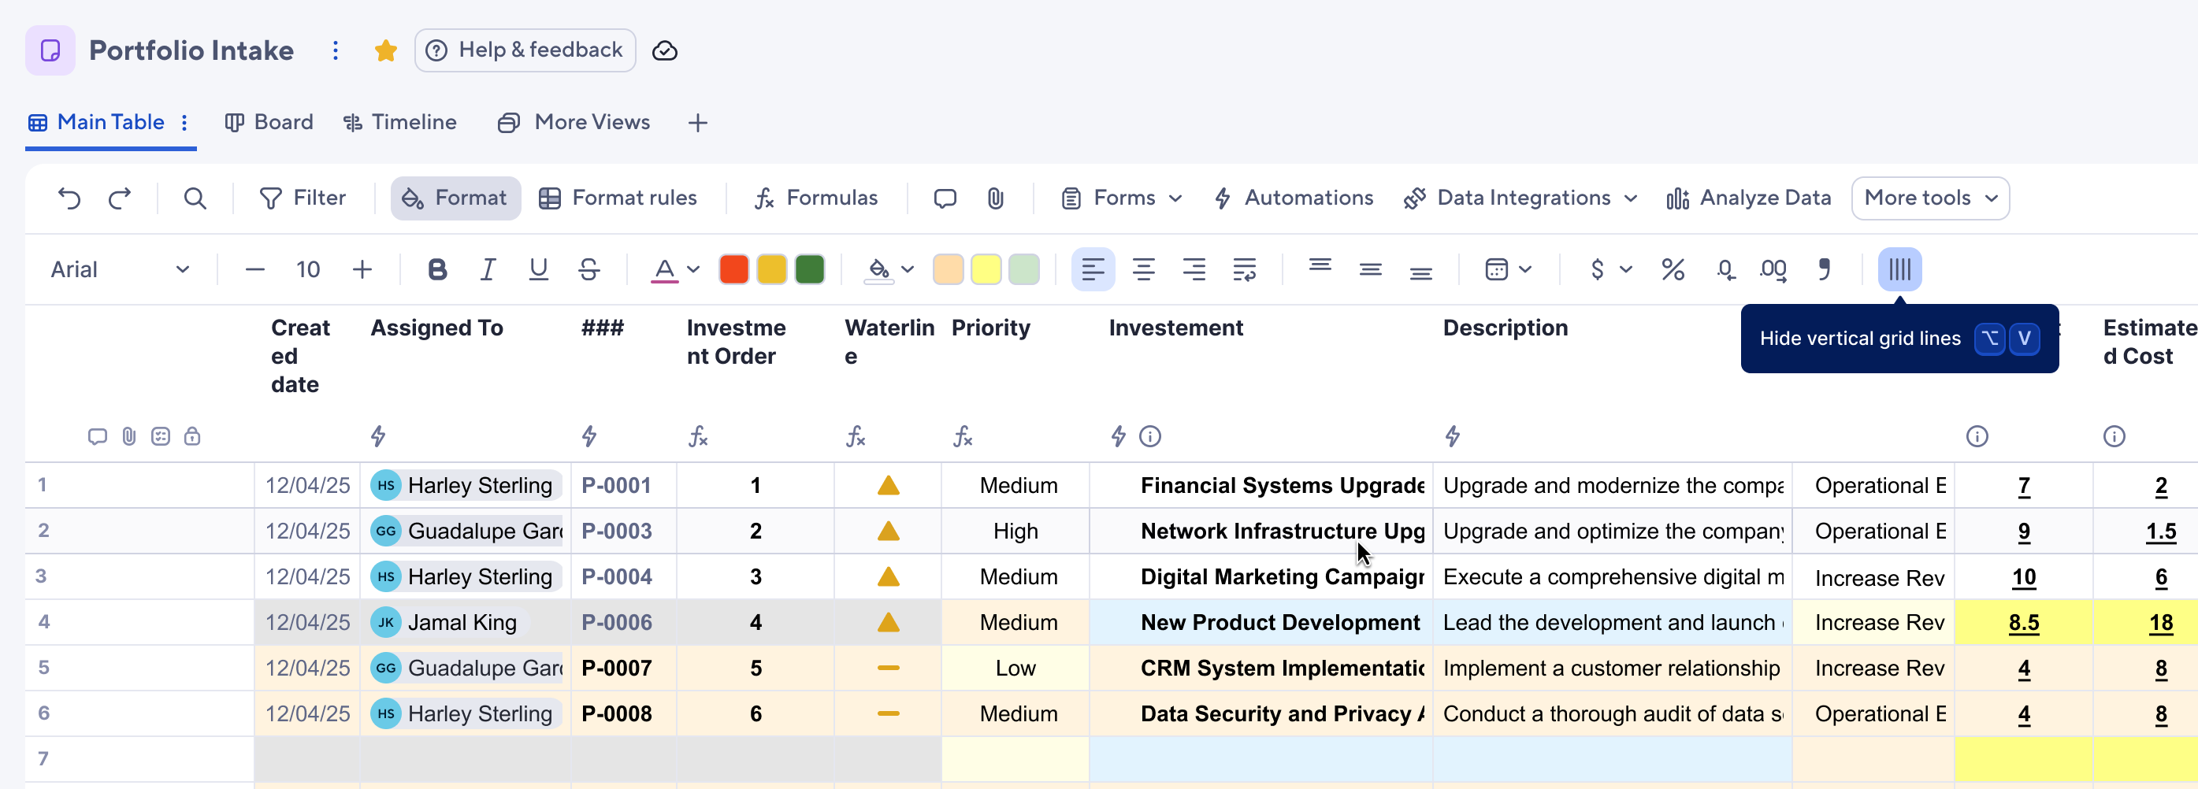
Task: Open the Arial font dropdown
Action: (x=120, y=270)
